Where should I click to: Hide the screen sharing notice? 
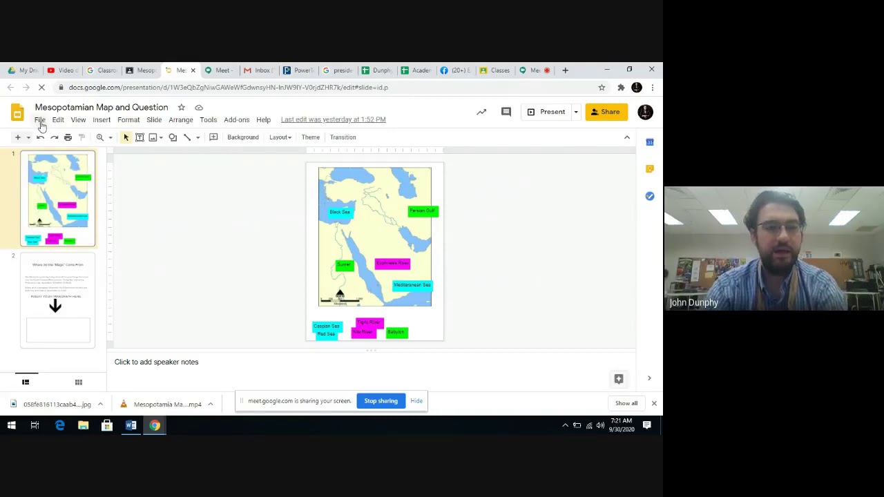416,401
